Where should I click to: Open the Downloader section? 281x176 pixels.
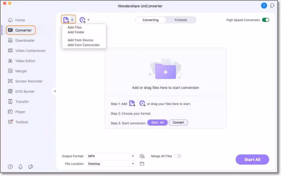tap(21, 40)
